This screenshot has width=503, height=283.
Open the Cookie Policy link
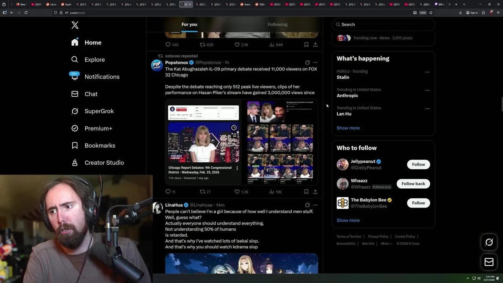(405, 237)
